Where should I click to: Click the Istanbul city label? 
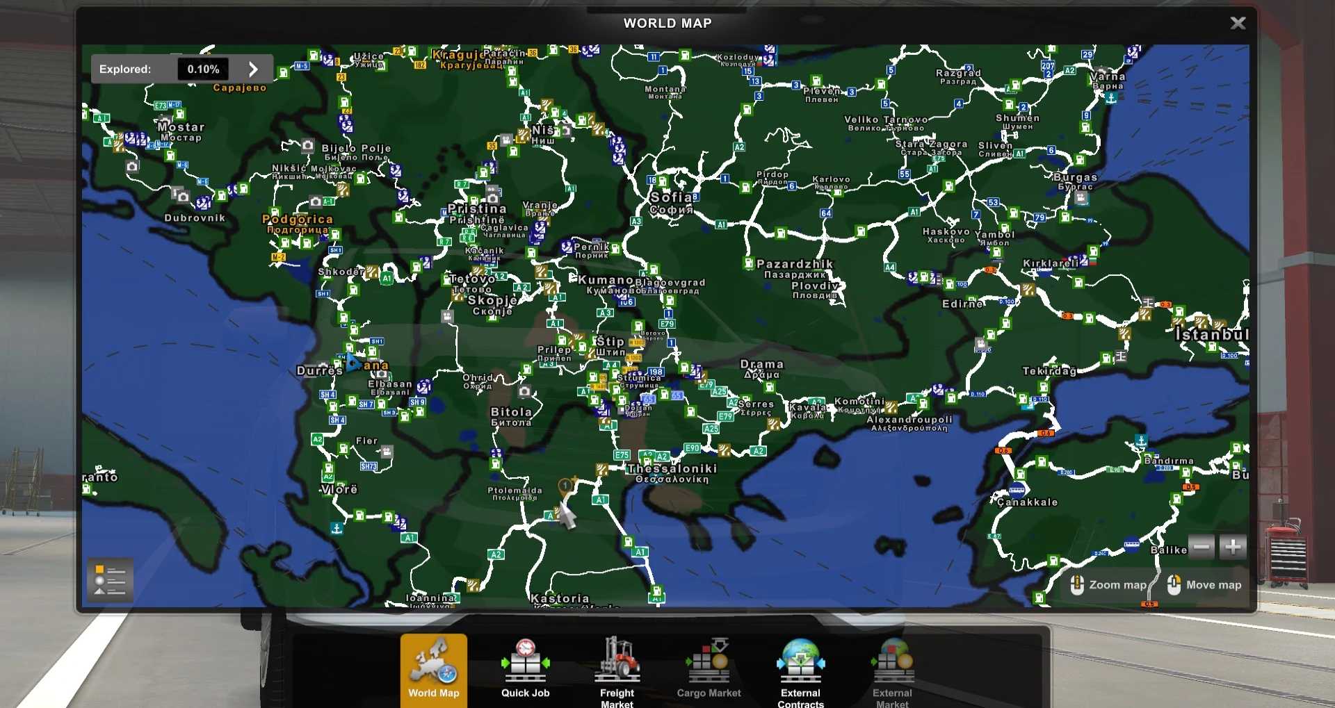1211,335
